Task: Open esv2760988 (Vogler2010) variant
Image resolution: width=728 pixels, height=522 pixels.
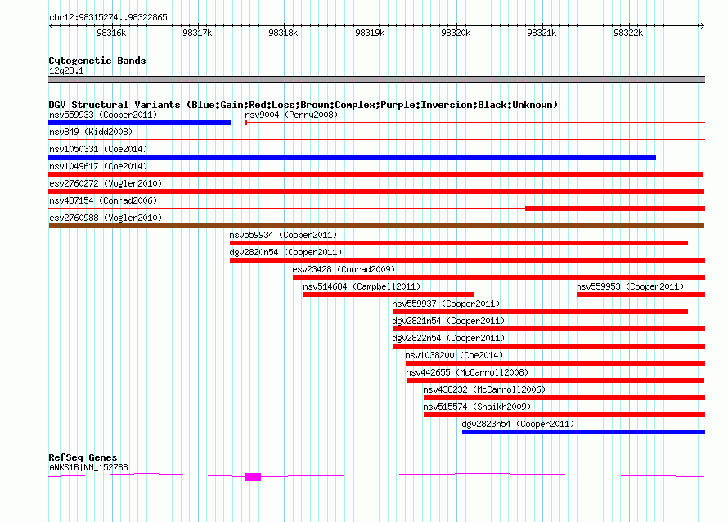Action: pyautogui.click(x=106, y=218)
